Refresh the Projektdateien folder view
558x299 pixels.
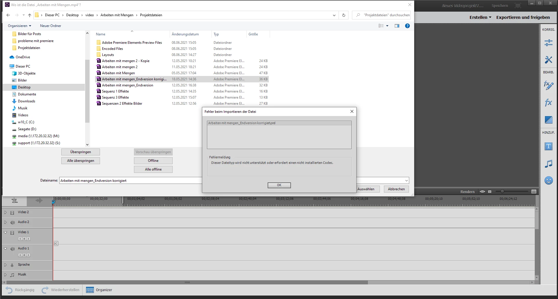tap(344, 15)
